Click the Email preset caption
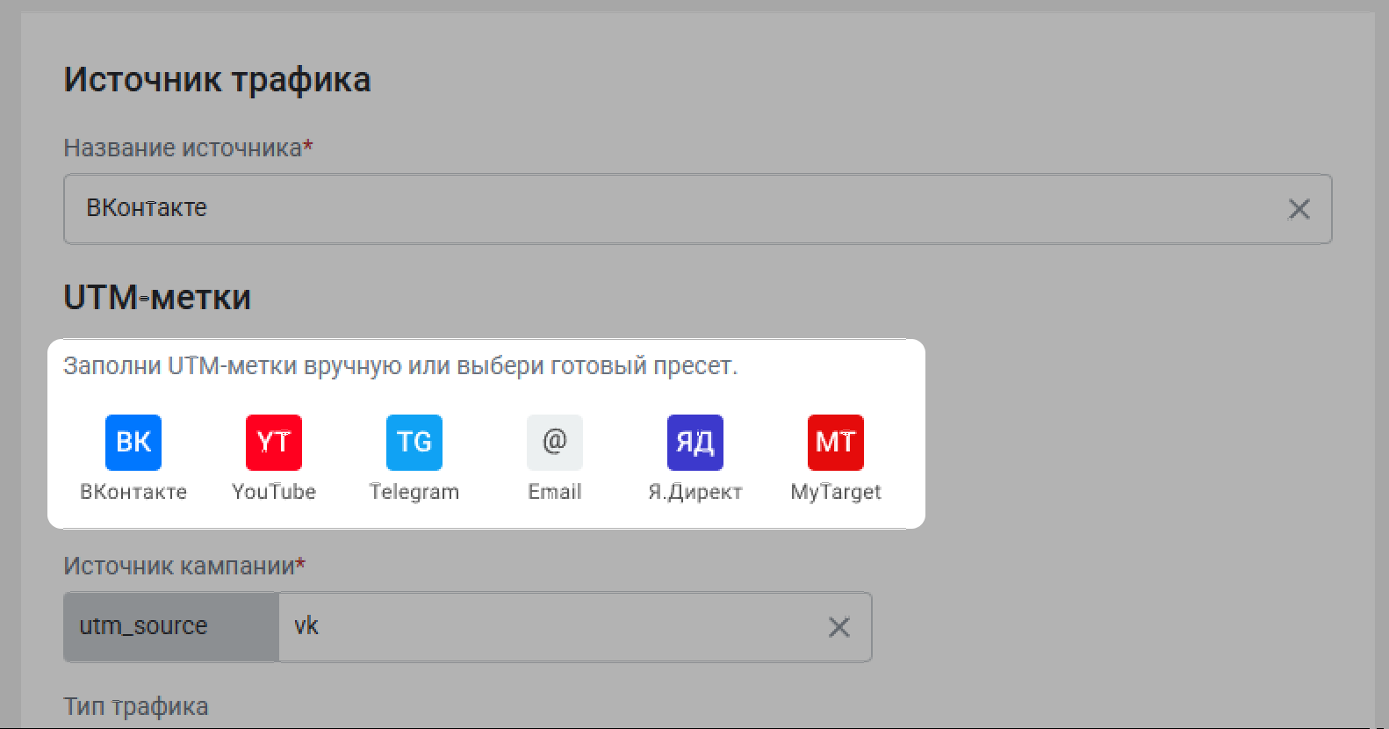Image resolution: width=1389 pixels, height=729 pixels. [x=555, y=492]
